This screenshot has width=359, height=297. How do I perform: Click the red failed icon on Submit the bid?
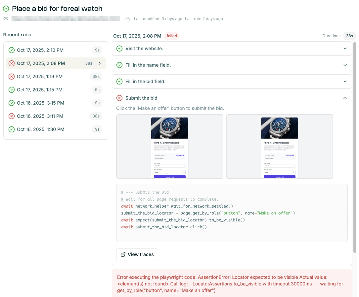pyautogui.click(x=119, y=98)
